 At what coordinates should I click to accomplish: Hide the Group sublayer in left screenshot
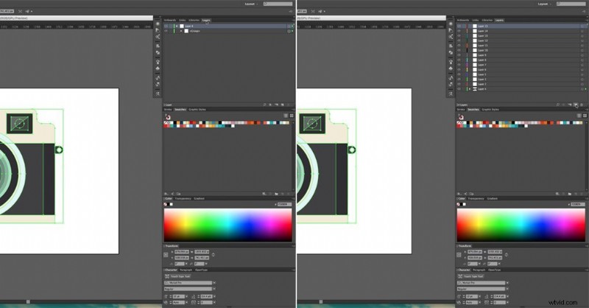pyautogui.click(x=166, y=31)
